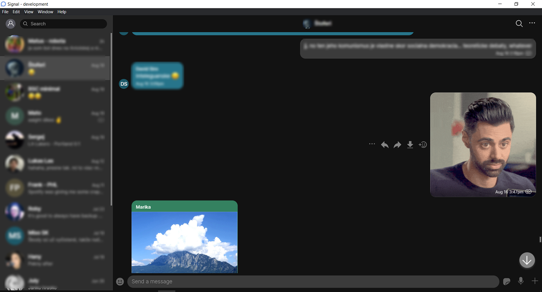The width and height of the screenshot is (542, 292).
Task: Click the Search conversations field
Action: pos(64,24)
